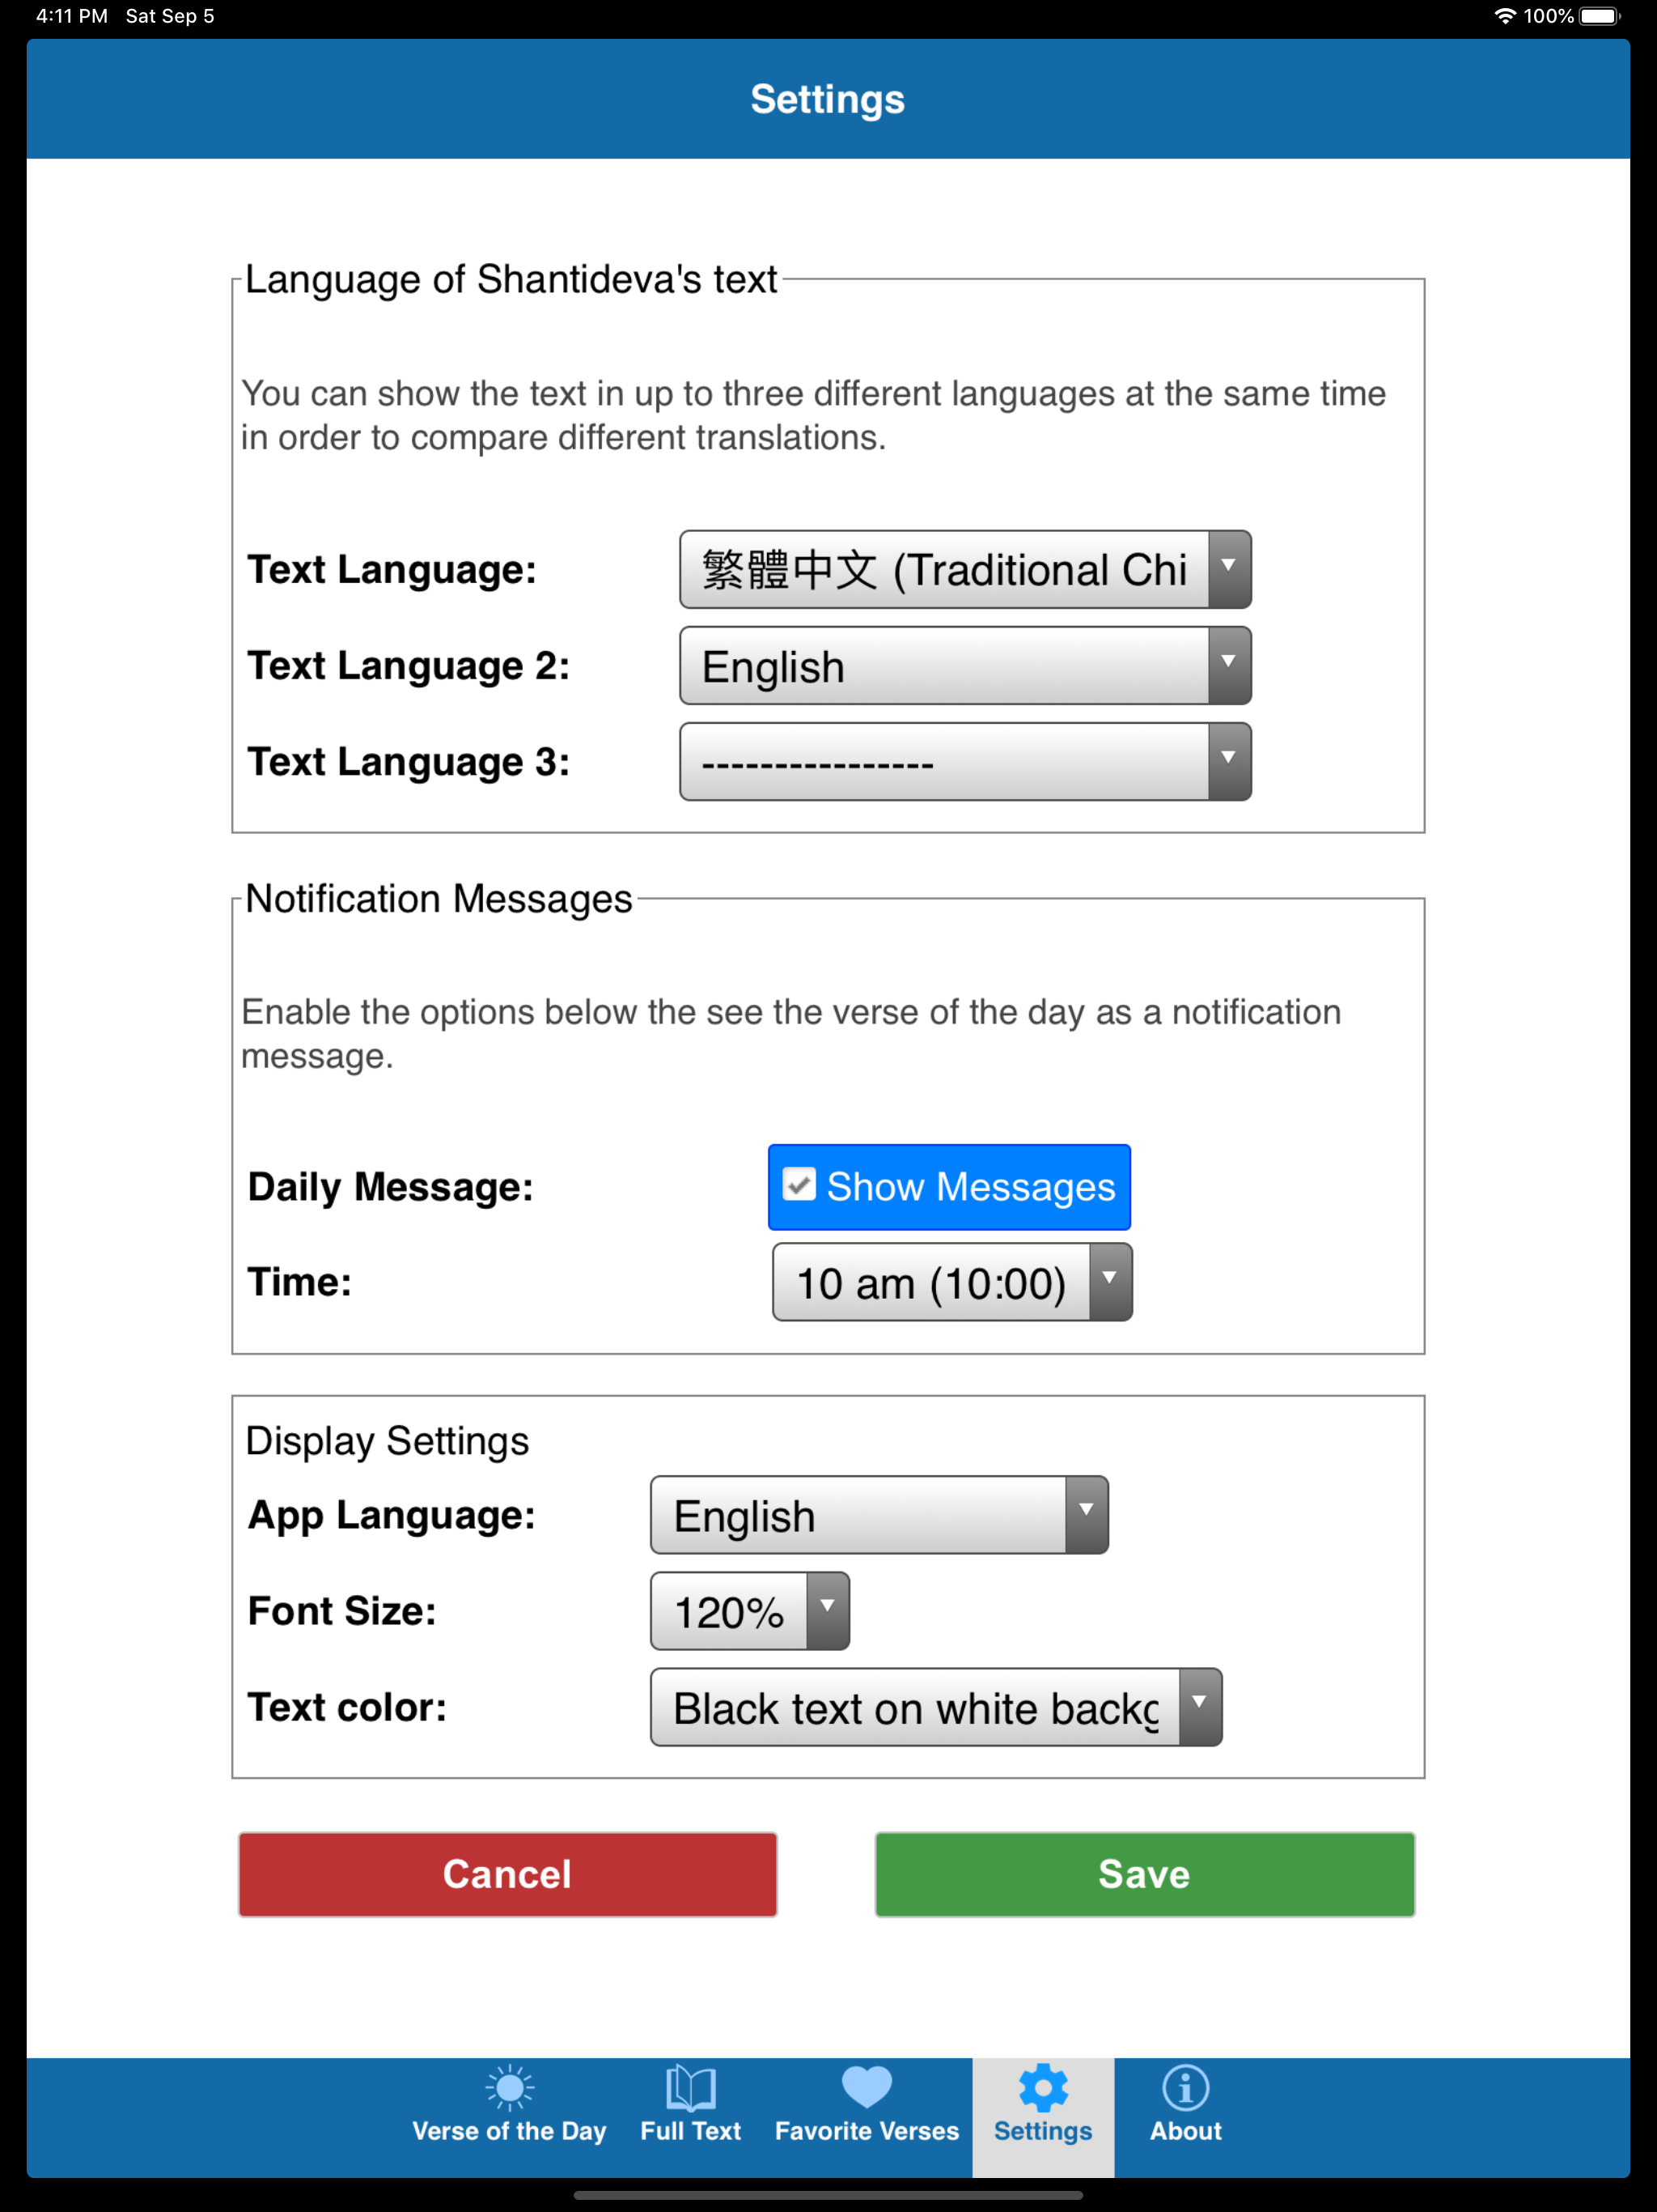1657x2212 pixels.
Task: Click the Settings header title
Action: (828, 99)
